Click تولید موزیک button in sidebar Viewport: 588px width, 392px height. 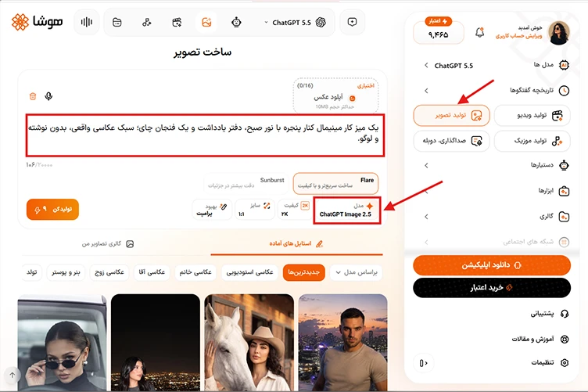coord(532,141)
